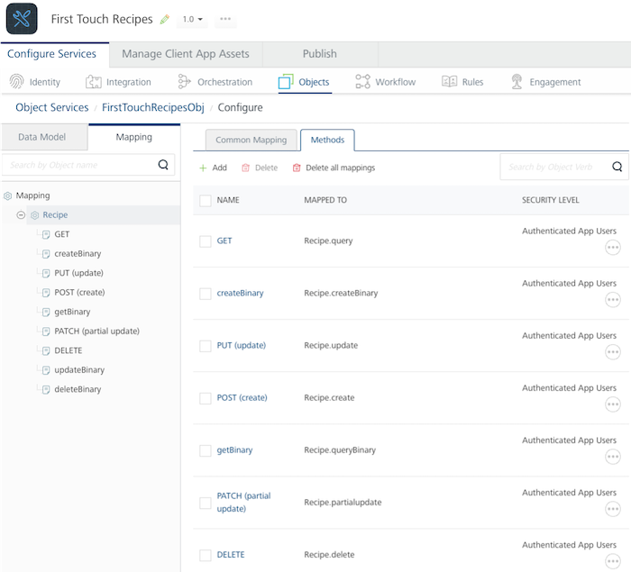Open Manage Client App Assets tab
Image resolution: width=631 pixels, height=572 pixels.
186,54
